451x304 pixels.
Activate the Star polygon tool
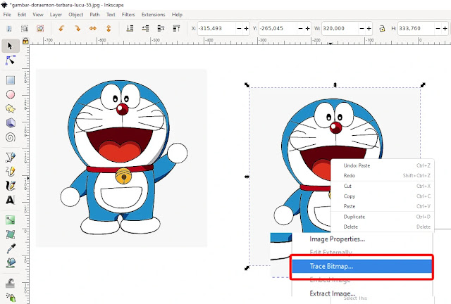(11, 109)
